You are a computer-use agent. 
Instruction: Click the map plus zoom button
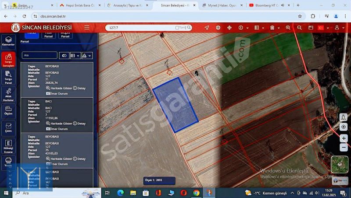point(344,138)
